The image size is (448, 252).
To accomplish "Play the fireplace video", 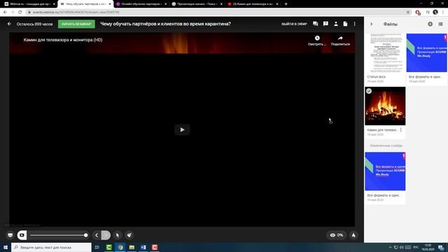I will point(182,129).
